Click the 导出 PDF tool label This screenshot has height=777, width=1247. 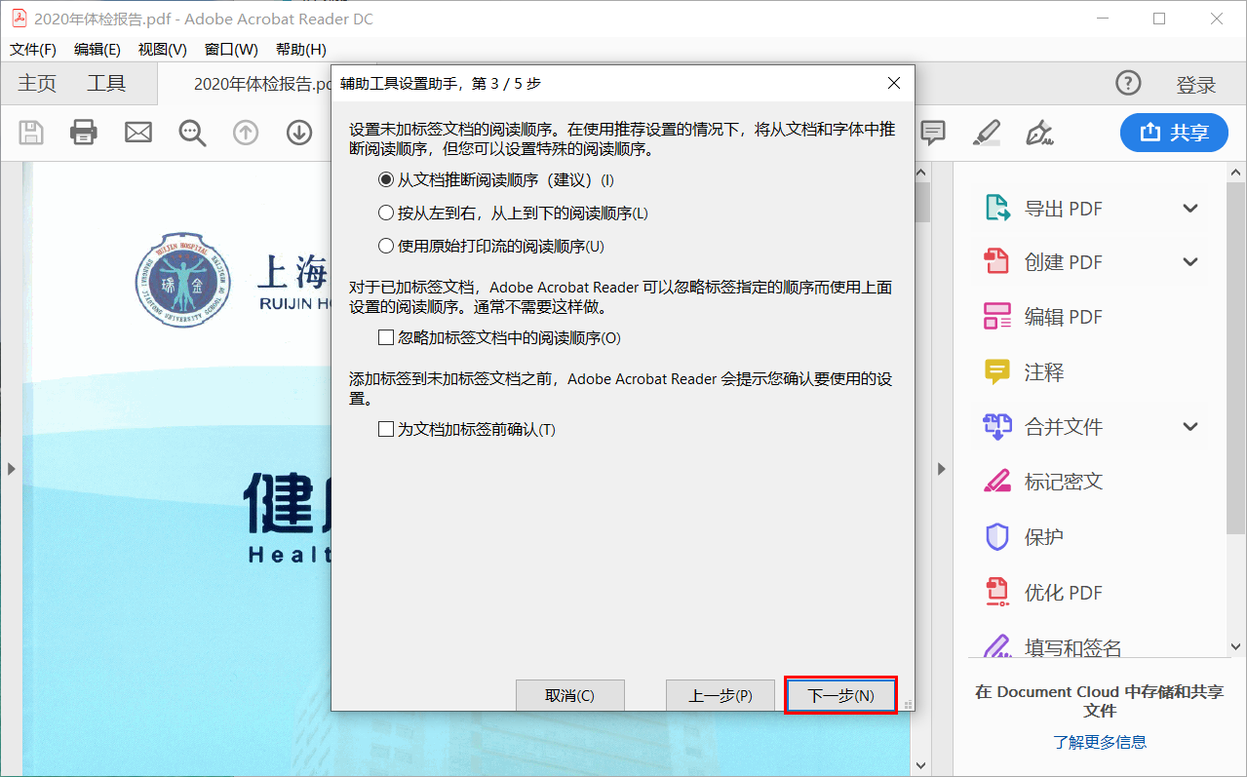pyautogui.click(x=1064, y=209)
